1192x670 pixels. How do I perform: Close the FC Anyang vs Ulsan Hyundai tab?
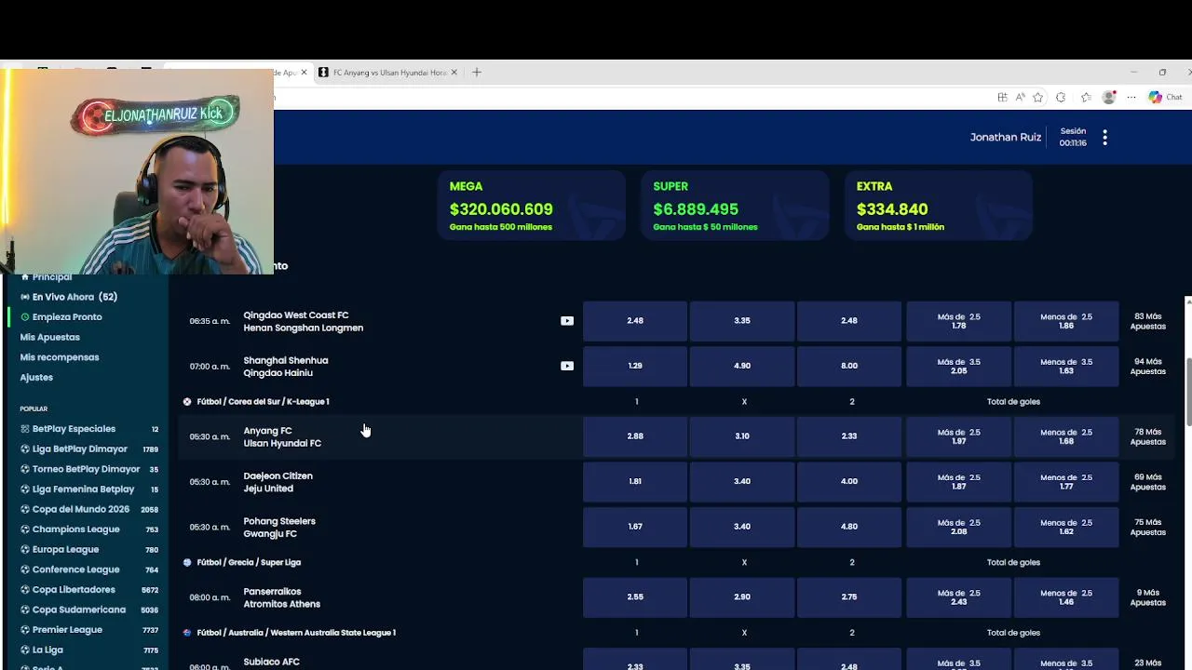[454, 73]
